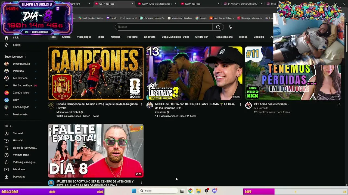Open España Campeona del Mundo 2026 title
The height and width of the screenshot is (195, 348).
click(x=97, y=106)
